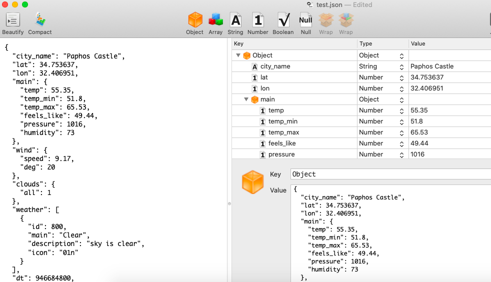Select the feels_like key in the tree
Image resolution: width=491 pixels, height=282 pixels.
[x=282, y=143]
